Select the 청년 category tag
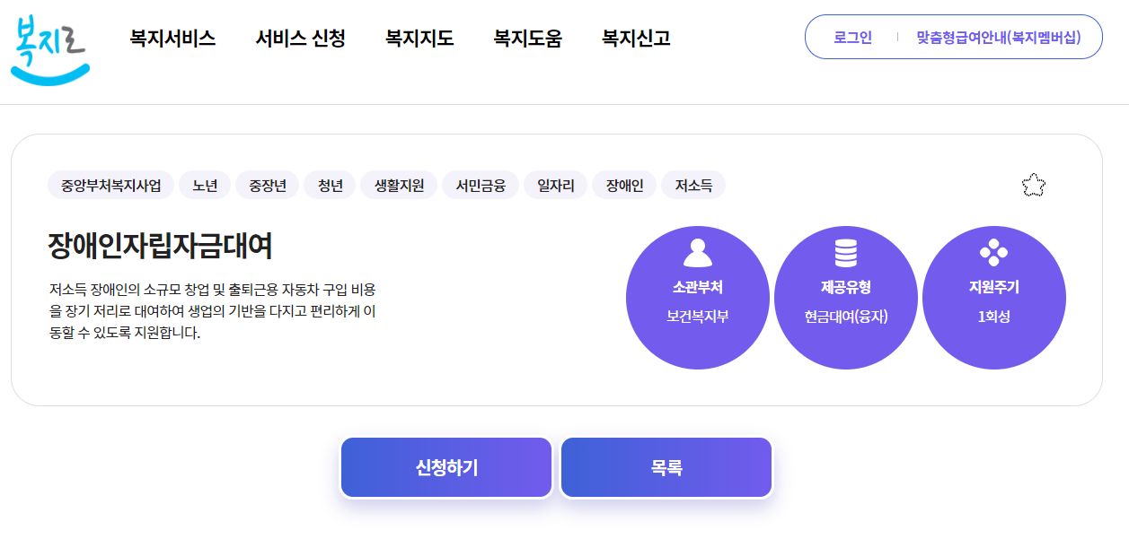Viewport: 1129px width, 539px height. pos(329,184)
